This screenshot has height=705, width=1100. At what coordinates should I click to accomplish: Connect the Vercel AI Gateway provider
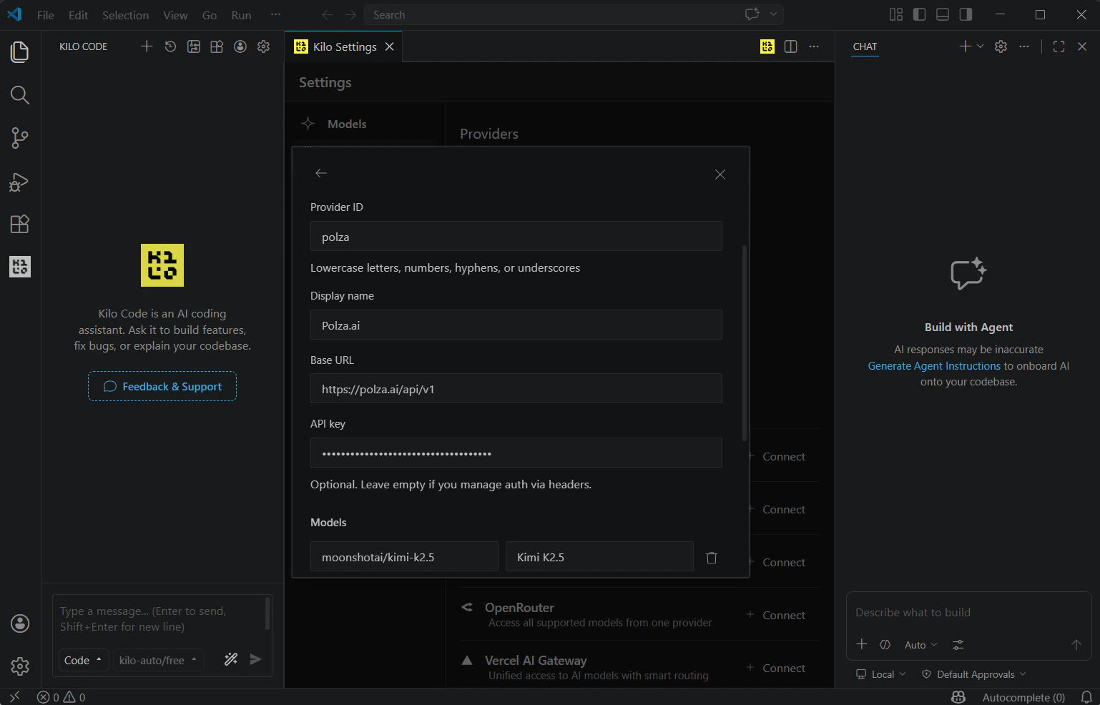coord(777,668)
